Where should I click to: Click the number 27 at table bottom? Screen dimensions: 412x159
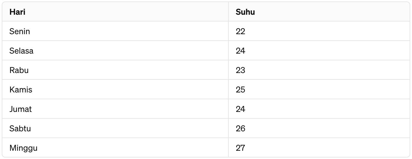[x=240, y=148]
